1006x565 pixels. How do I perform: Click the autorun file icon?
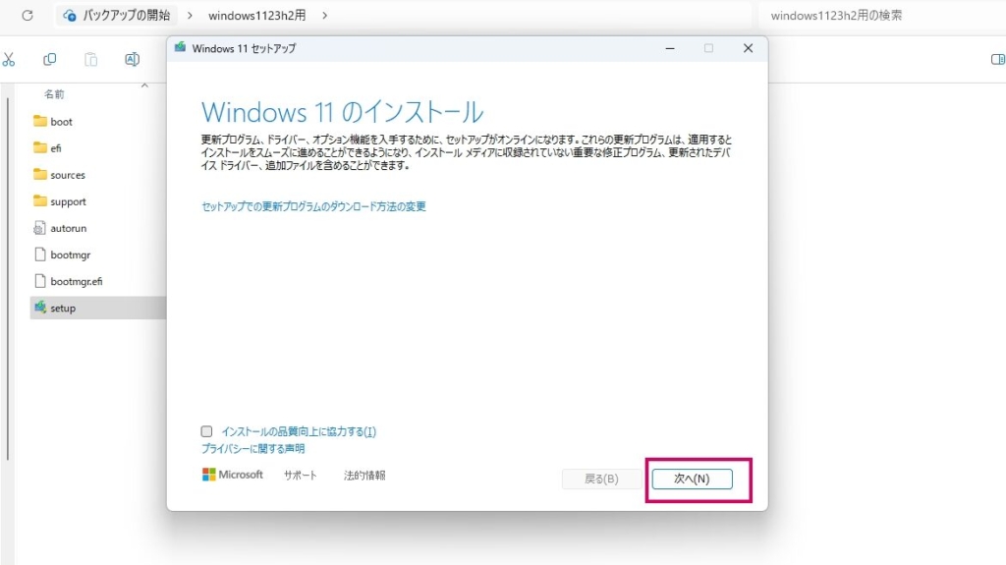[x=39, y=228]
